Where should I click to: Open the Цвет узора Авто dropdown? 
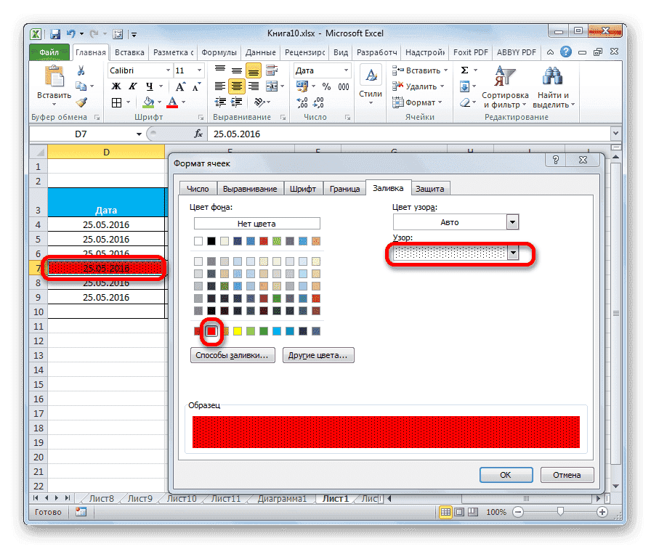[513, 221]
